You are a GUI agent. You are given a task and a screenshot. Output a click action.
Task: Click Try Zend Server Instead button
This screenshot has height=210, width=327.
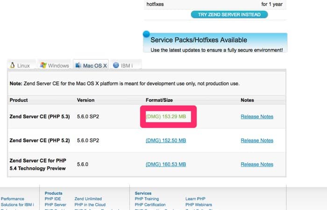[229, 14]
